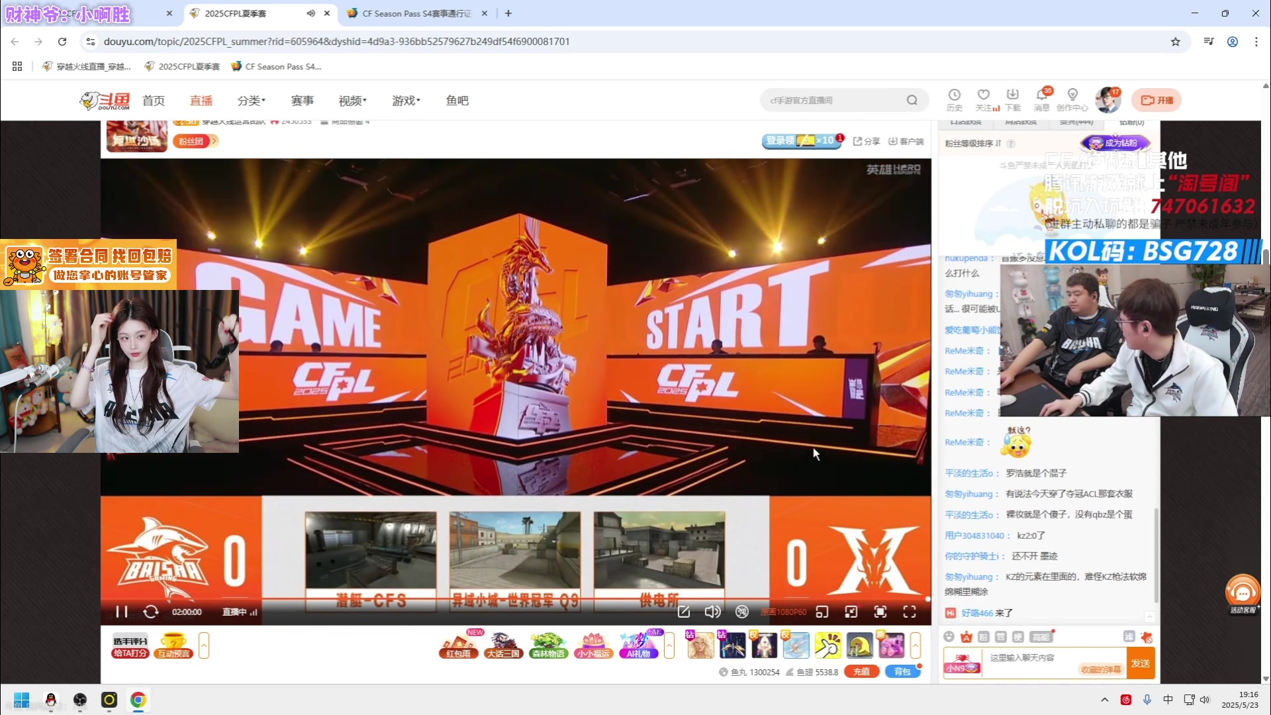Toggle theater mode in player
Screen dimensions: 1271x715
click(x=851, y=612)
